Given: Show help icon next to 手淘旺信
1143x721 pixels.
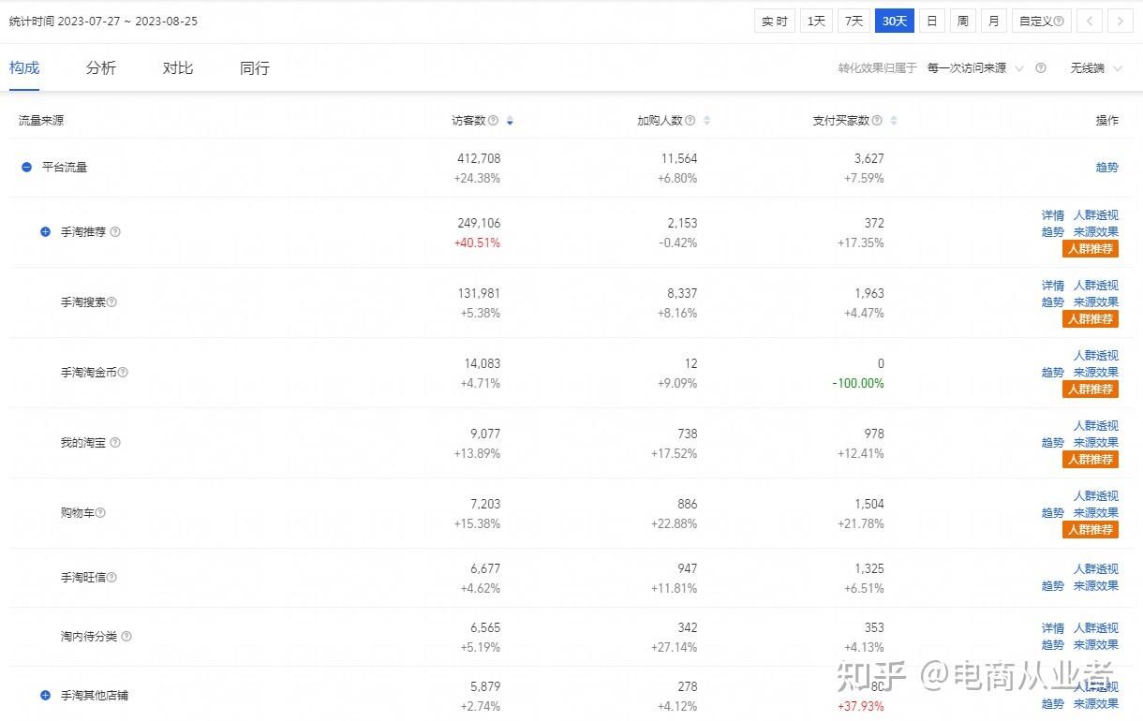Looking at the screenshot, I should coord(111,577).
